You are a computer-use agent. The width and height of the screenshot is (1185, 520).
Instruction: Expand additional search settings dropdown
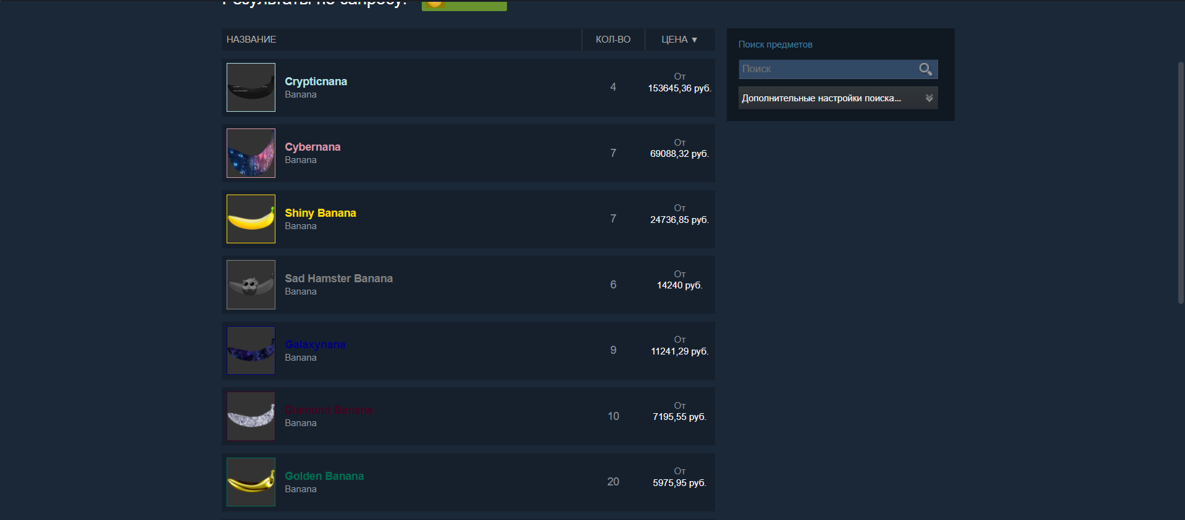coord(838,98)
